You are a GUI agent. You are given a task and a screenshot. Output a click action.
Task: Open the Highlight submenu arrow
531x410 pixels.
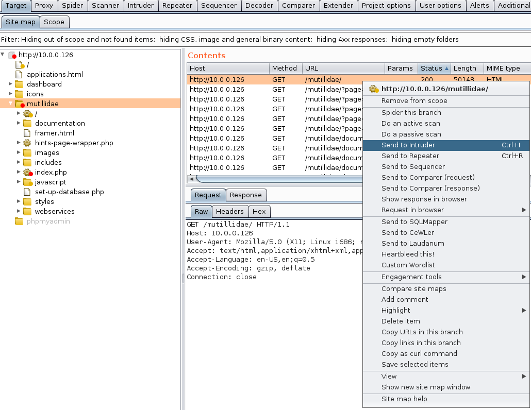(524, 310)
